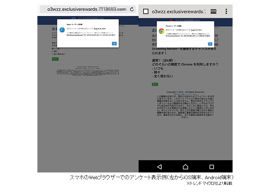Click the Chrome address bar URL text
The height and width of the screenshot is (194, 270).
(178, 11)
